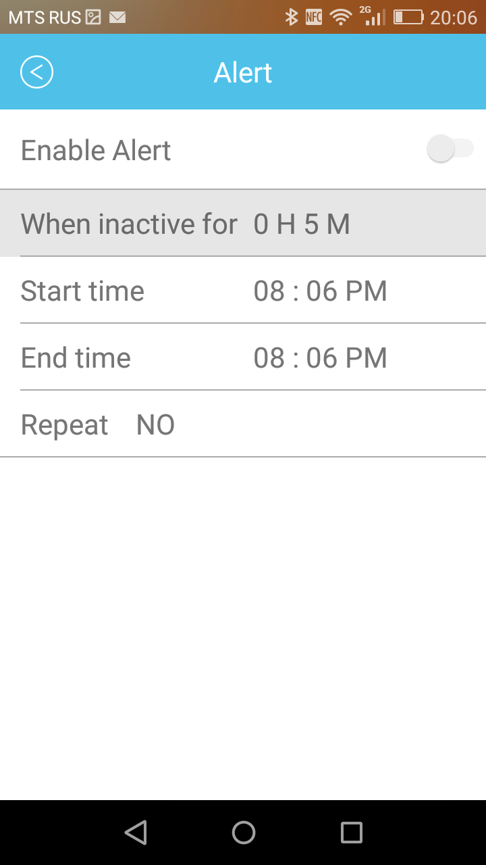This screenshot has width=486, height=865.
Task: Set End time 08 : 06 PM
Action: coord(320,358)
